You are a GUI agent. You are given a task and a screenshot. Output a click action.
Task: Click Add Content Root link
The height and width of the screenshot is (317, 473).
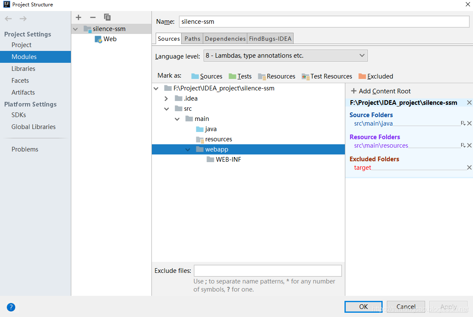384,91
